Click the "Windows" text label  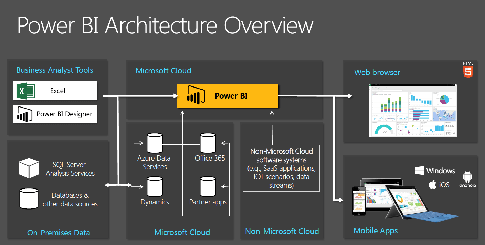coord(441,171)
